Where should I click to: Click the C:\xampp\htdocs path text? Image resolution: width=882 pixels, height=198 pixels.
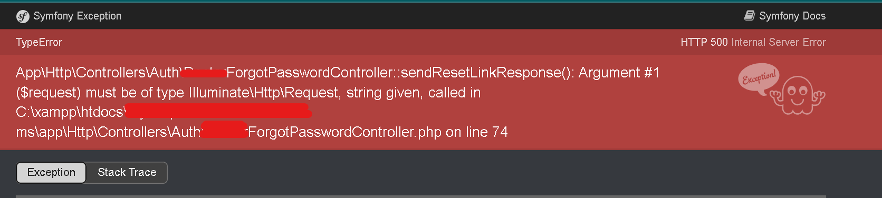click(71, 112)
